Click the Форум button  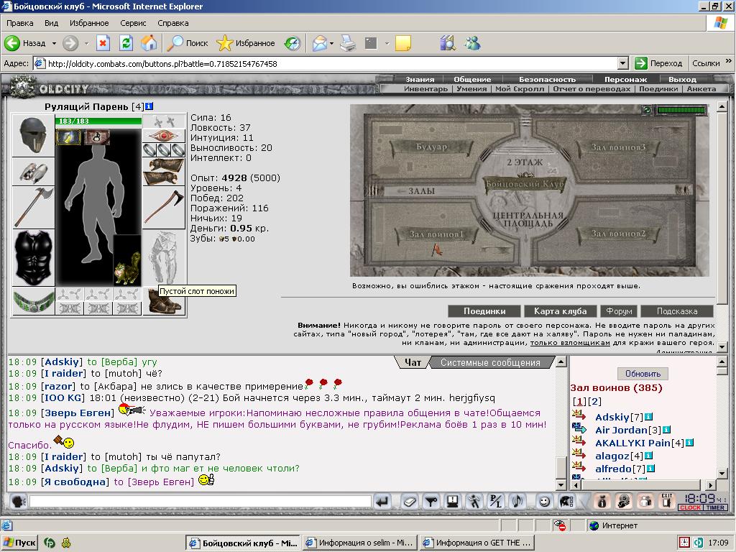click(x=619, y=311)
